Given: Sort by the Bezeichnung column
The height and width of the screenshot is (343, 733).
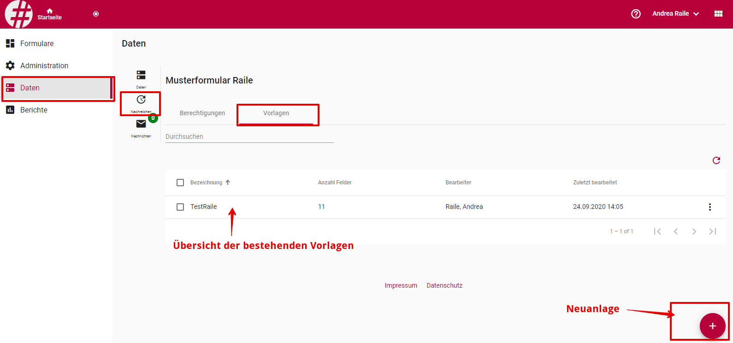Looking at the screenshot, I should click(206, 183).
